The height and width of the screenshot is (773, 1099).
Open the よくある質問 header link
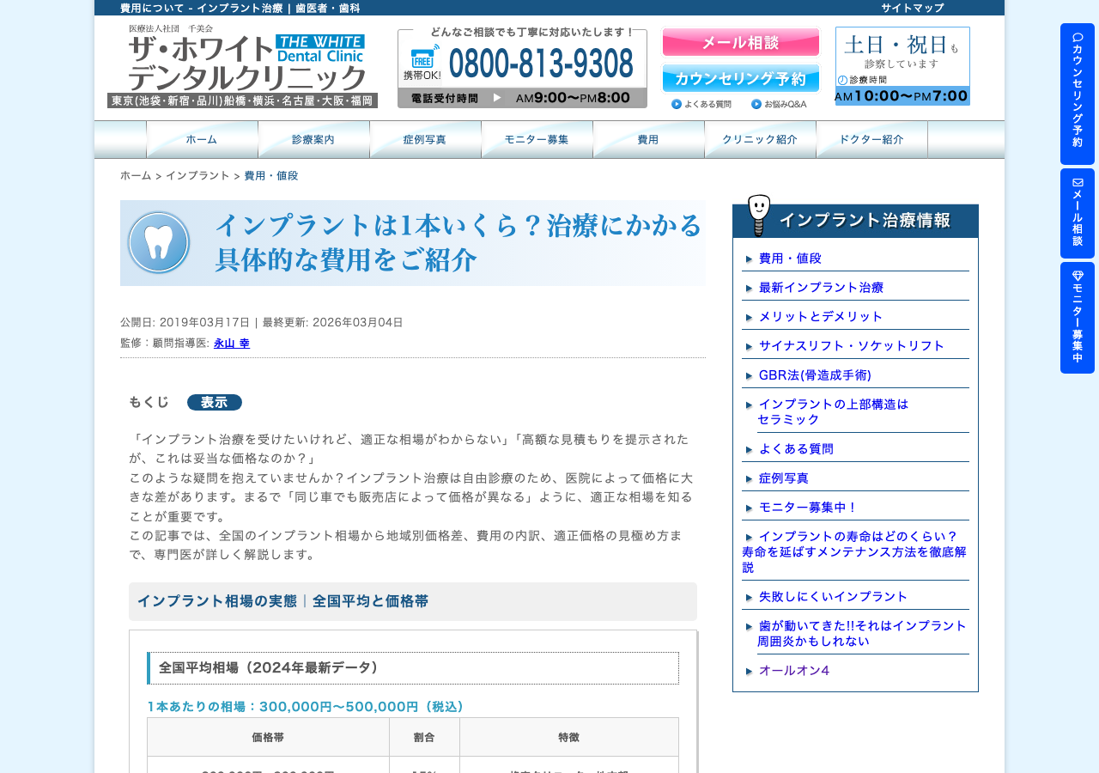point(701,104)
